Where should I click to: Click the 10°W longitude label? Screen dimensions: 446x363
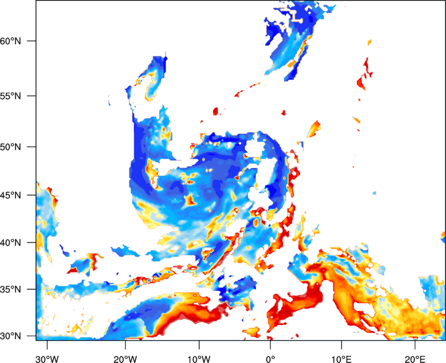point(199,359)
